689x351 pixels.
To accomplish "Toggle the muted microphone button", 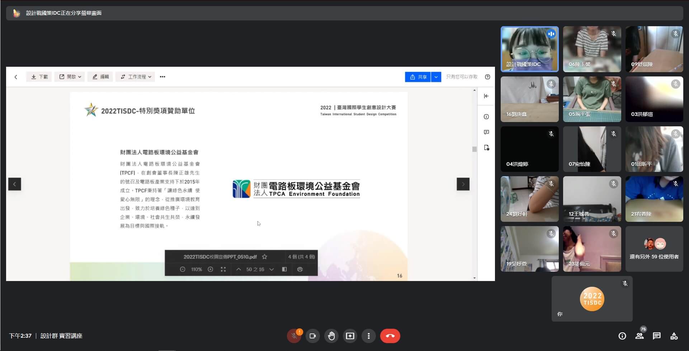I will pos(294,336).
